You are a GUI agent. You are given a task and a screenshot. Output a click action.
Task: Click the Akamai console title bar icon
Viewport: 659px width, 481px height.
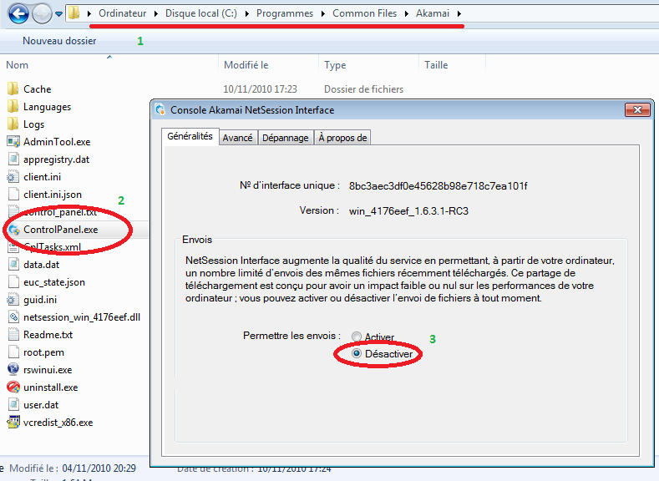click(160, 109)
